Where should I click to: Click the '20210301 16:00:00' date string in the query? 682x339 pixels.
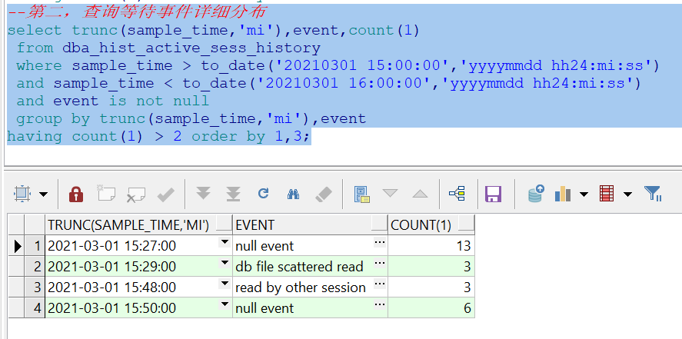click(x=343, y=83)
